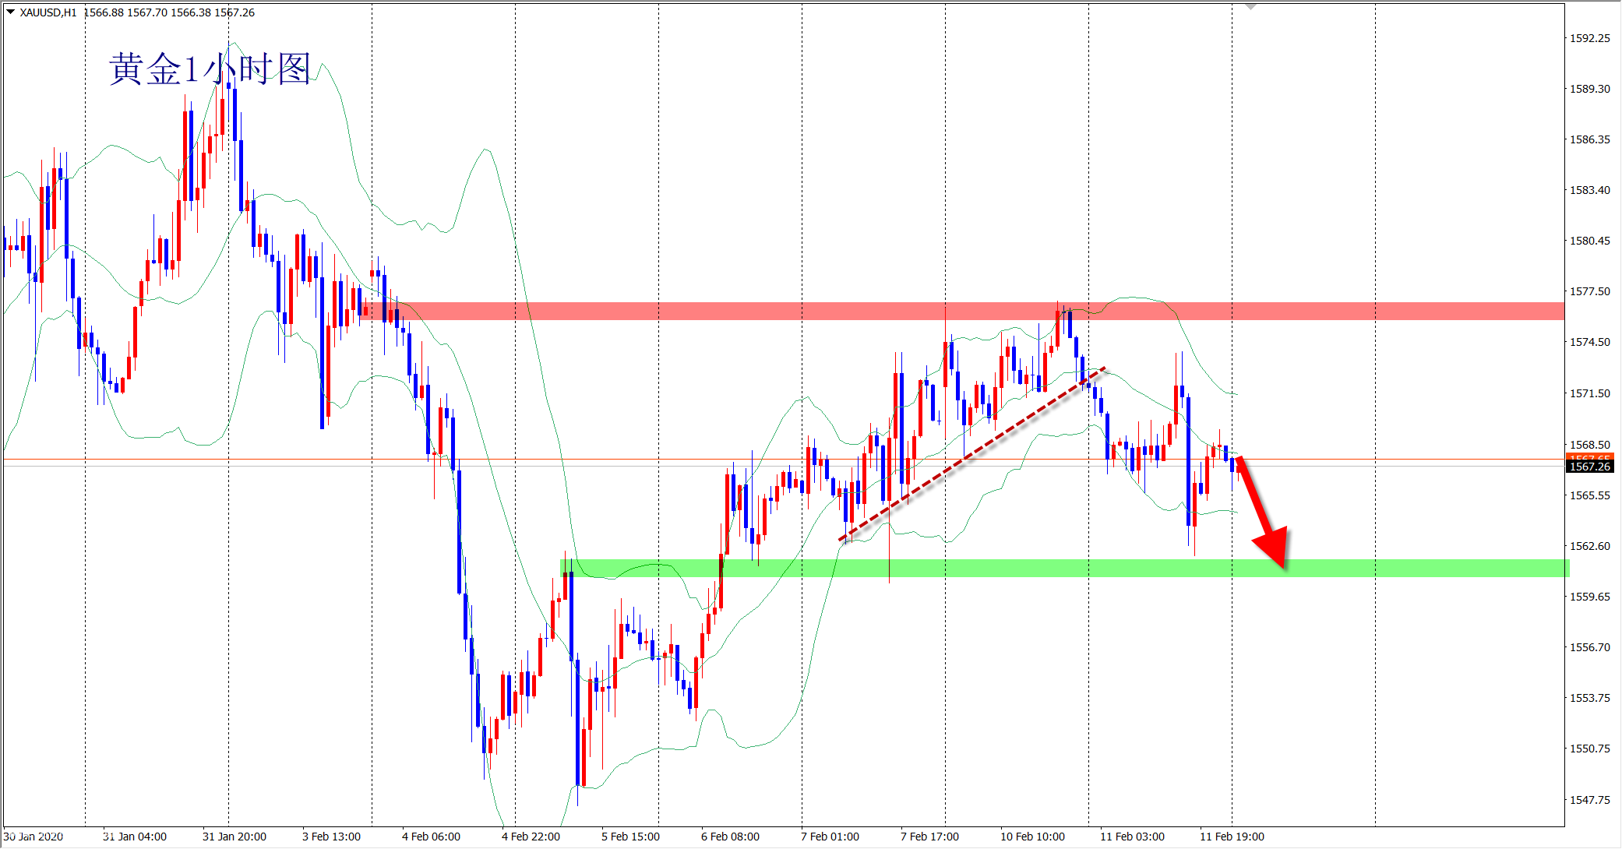Click the black triangle beside XAUUSD,H1
This screenshot has height=849, width=1622.
(x=11, y=12)
